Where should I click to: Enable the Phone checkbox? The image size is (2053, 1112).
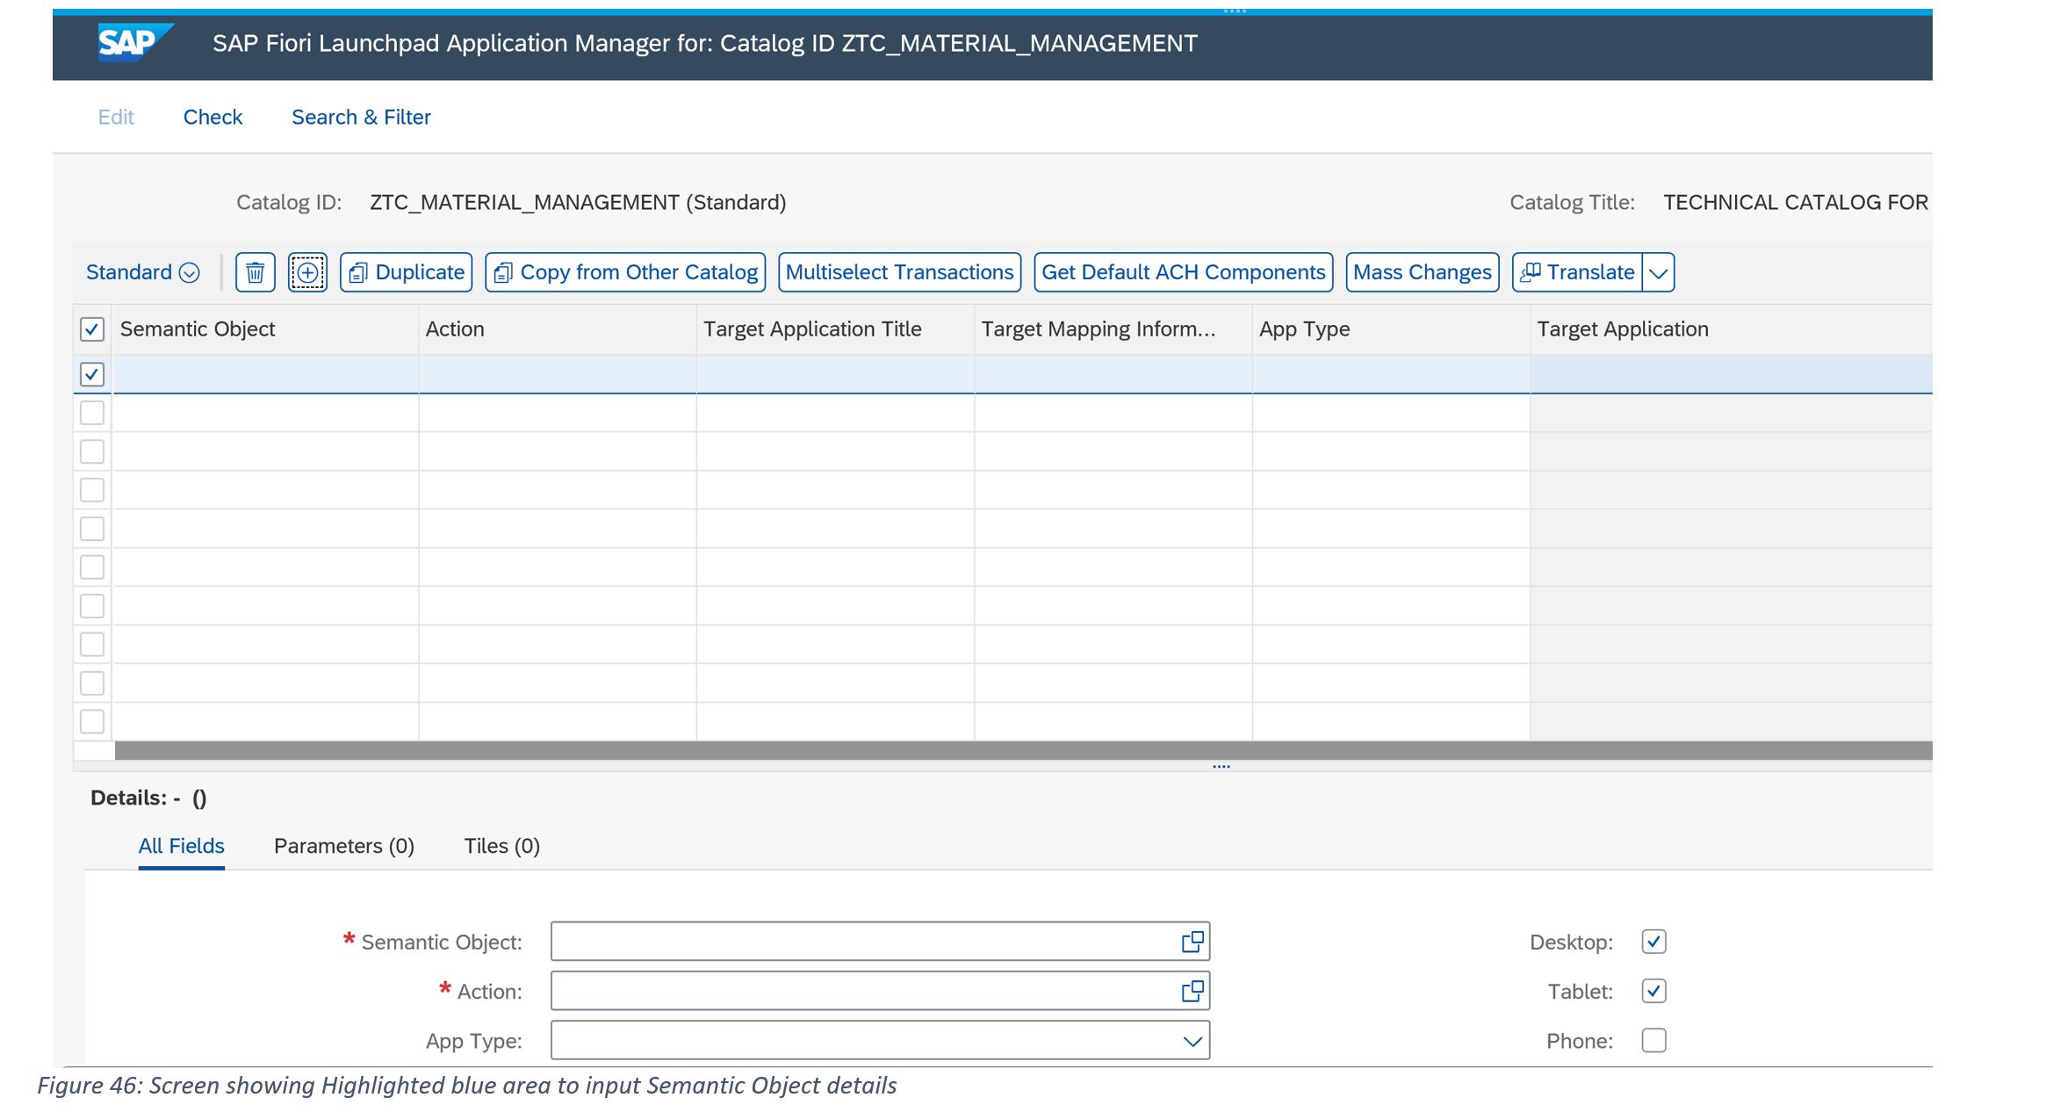1653,1040
